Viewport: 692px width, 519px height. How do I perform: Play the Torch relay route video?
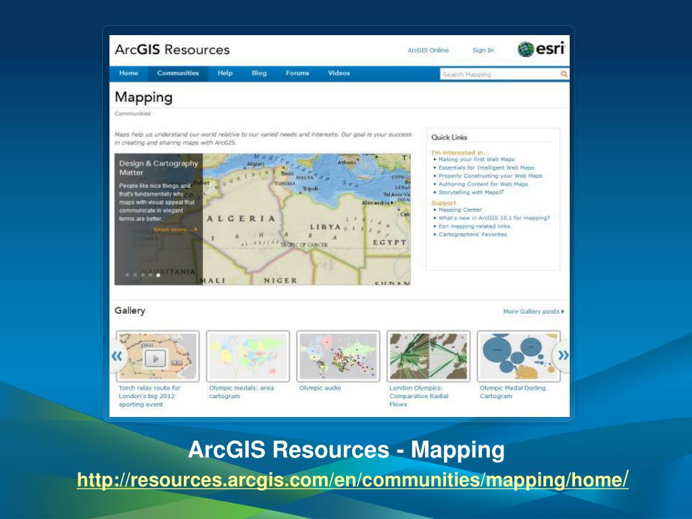(x=155, y=358)
